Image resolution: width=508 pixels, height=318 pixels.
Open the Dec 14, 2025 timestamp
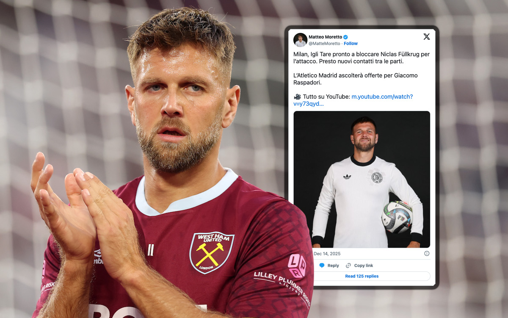pos(327,254)
